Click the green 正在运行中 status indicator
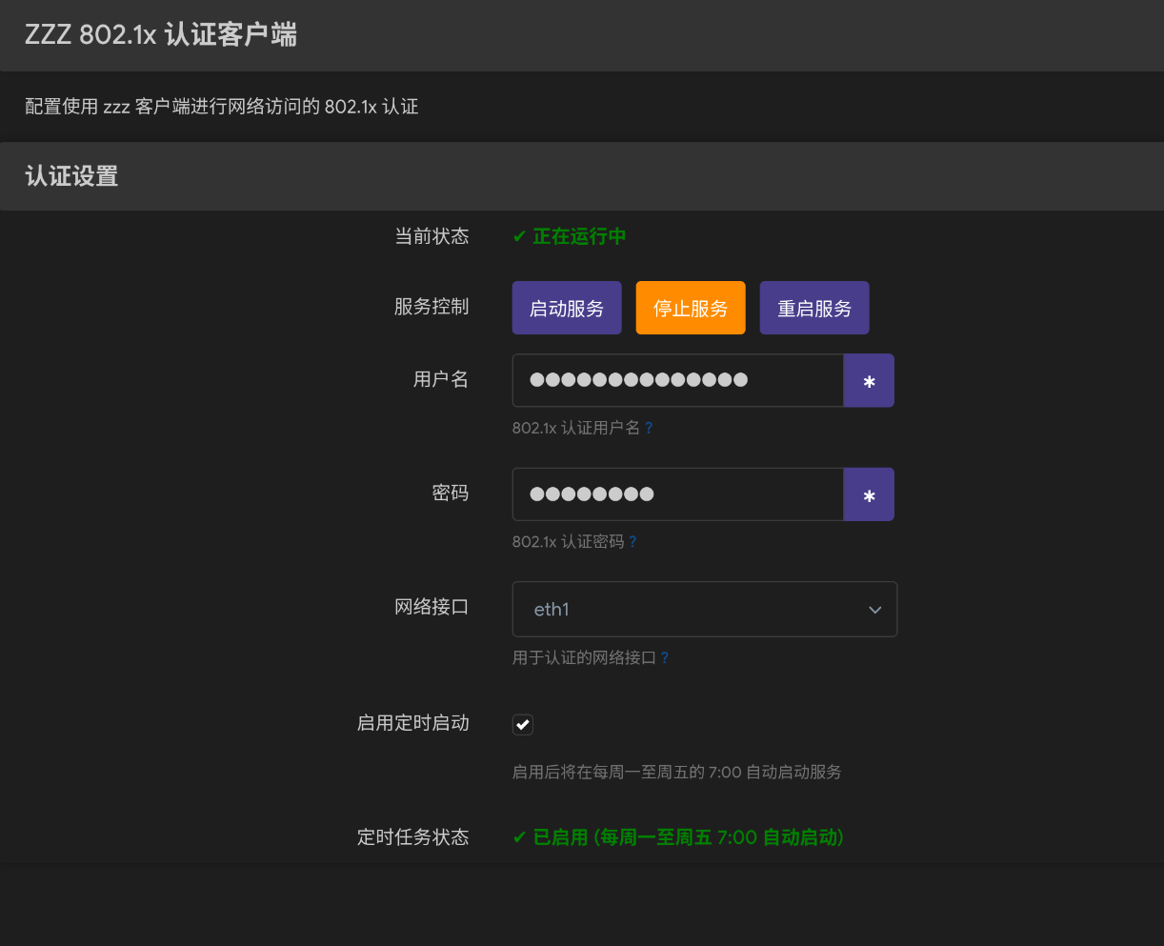Image resolution: width=1164 pixels, height=946 pixels. [x=570, y=236]
